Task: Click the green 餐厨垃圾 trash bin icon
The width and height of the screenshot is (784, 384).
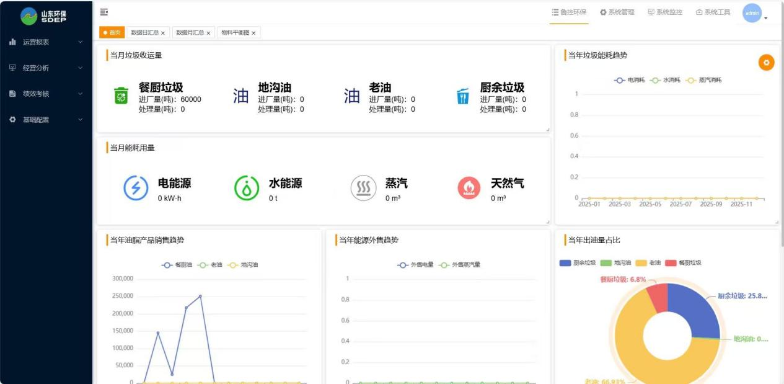Action: (121, 96)
